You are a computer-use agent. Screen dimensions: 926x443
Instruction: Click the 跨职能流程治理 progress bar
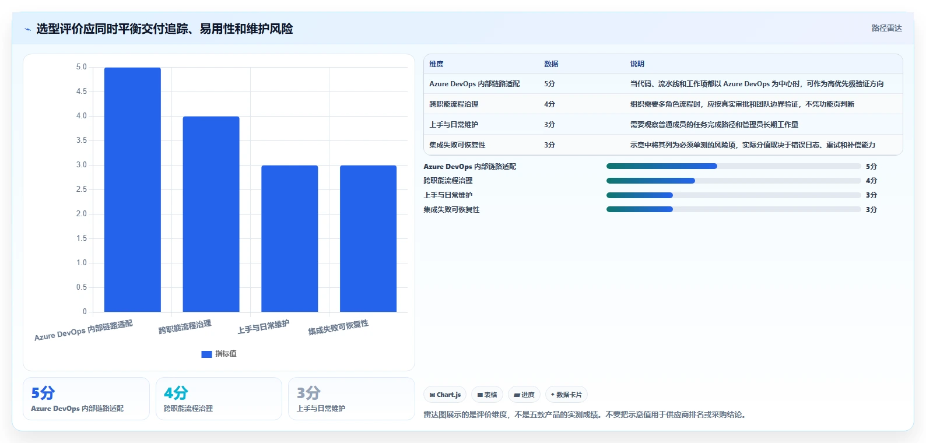tap(734, 181)
